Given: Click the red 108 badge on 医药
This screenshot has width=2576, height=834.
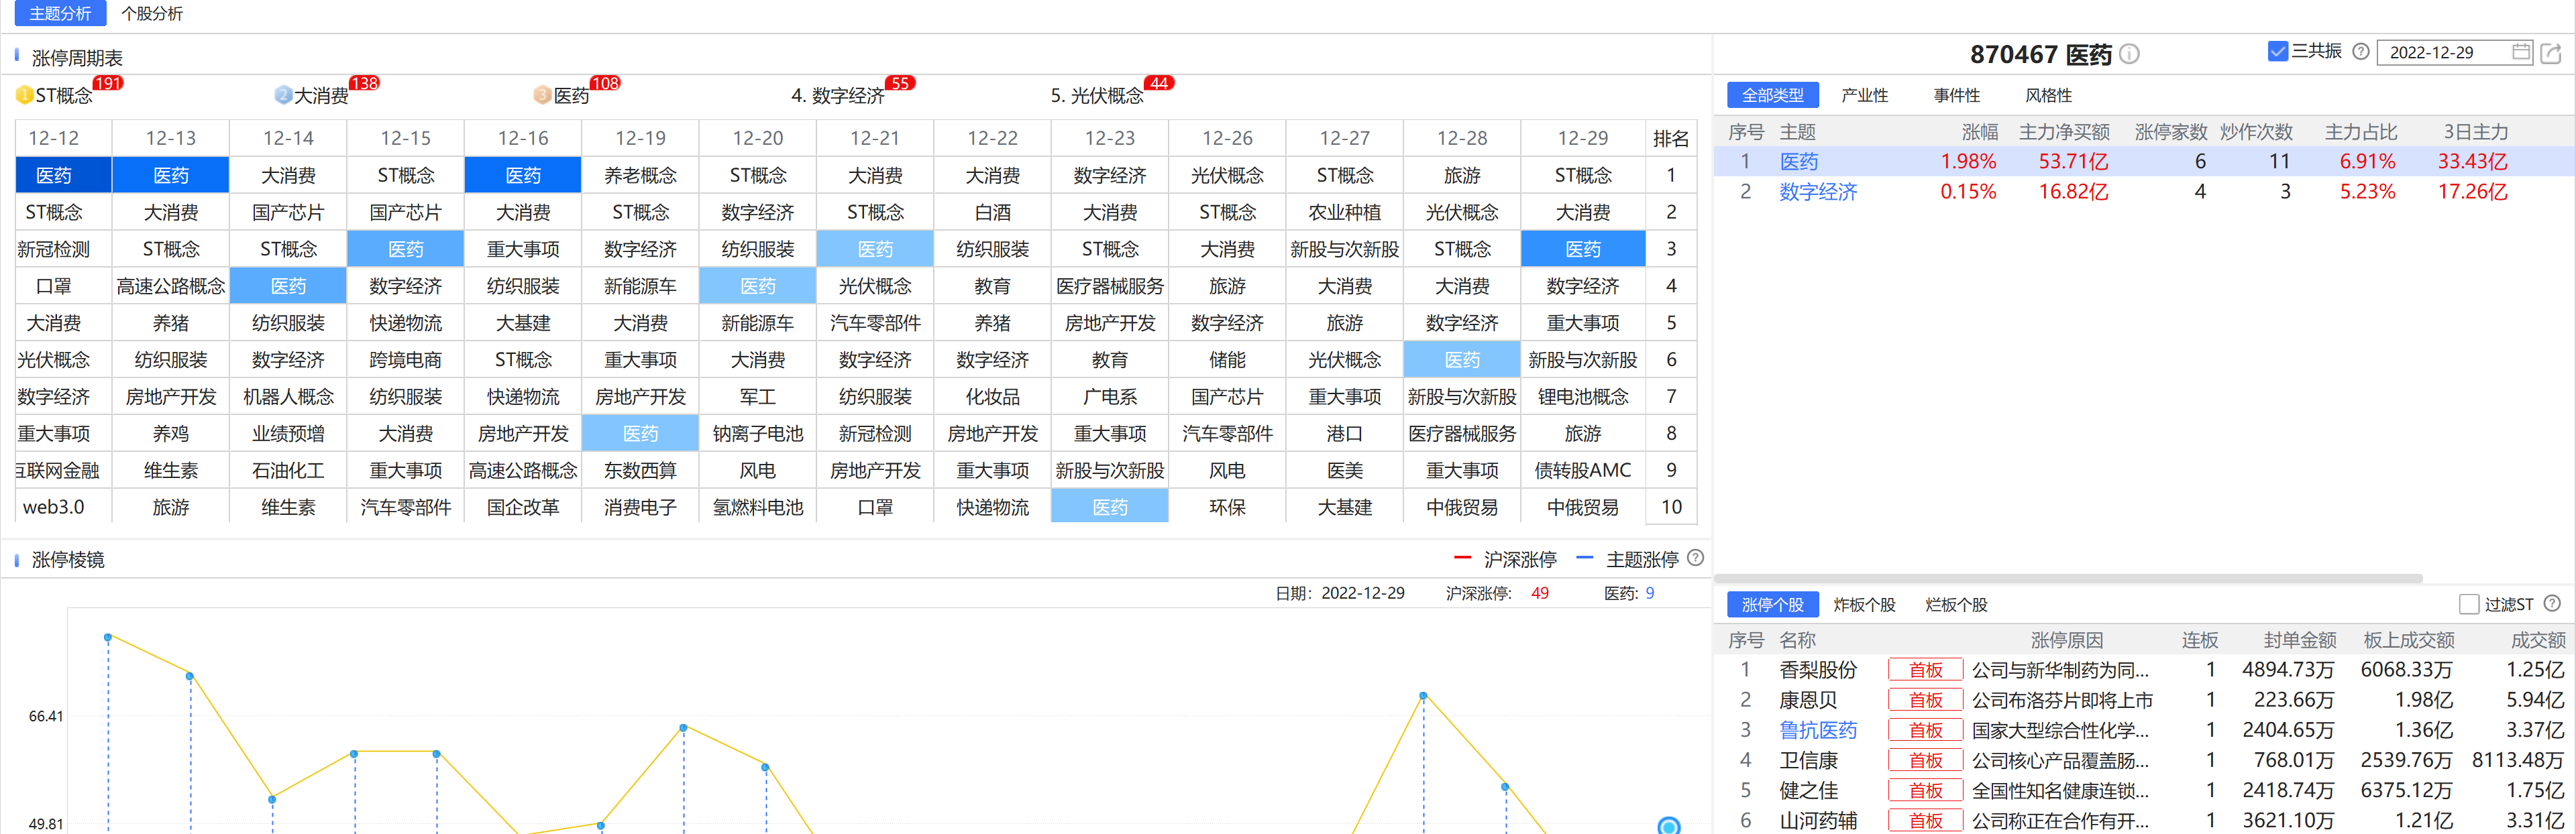Looking at the screenshot, I should (x=605, y=83).
